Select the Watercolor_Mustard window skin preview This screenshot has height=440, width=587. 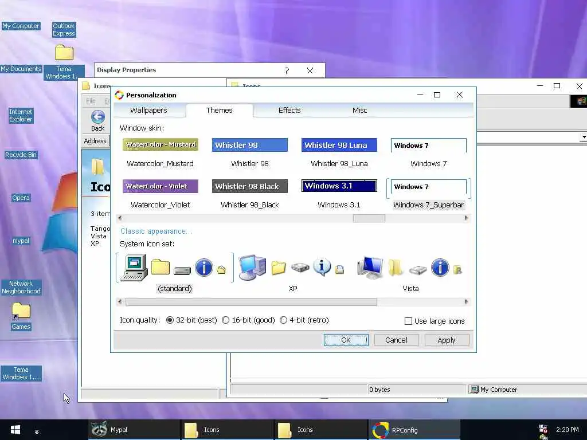(161, 145)
